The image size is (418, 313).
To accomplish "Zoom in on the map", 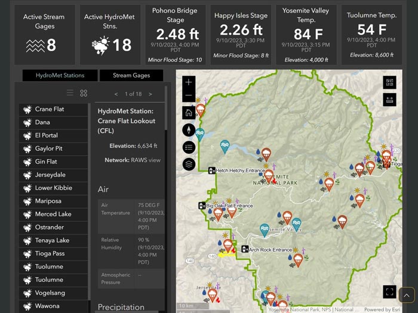I will coord(189,82).
